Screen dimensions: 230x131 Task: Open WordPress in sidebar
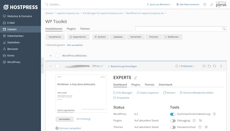pos(20,62)
